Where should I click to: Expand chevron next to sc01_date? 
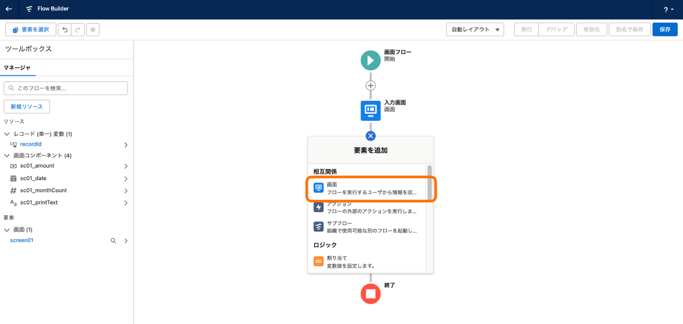(x=126, y=178)
